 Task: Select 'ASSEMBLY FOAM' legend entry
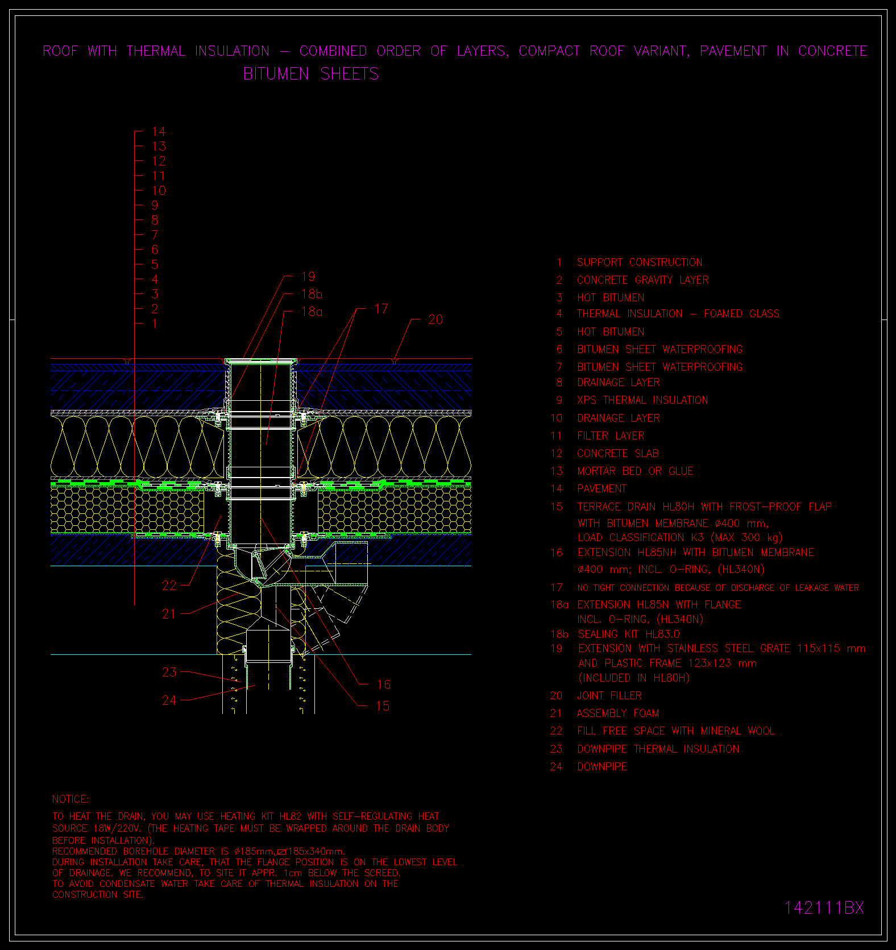(618, 713)
